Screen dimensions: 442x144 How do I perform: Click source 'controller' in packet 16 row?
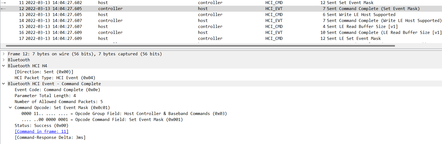tap(110, 33)
